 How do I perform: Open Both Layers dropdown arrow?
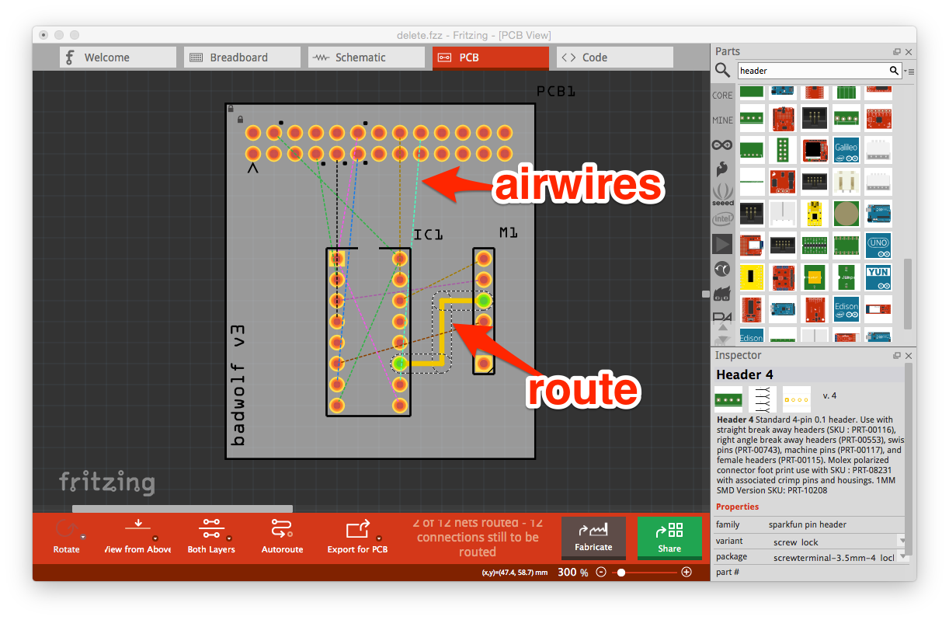pos(231,538)
